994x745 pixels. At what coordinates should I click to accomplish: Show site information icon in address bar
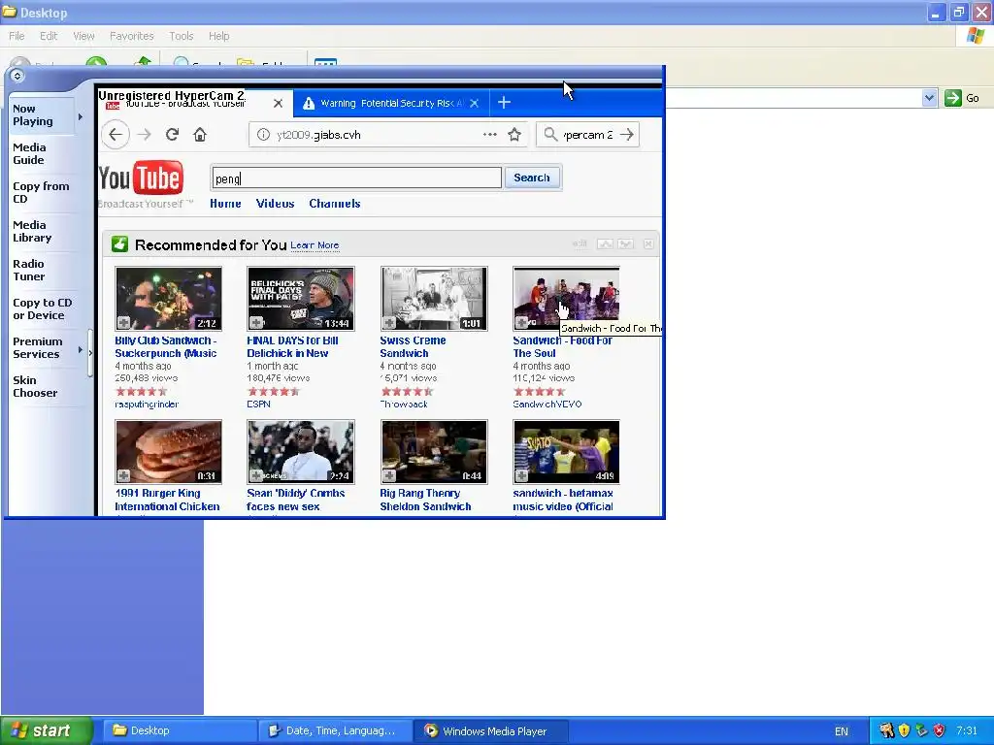tap(263, 134)
